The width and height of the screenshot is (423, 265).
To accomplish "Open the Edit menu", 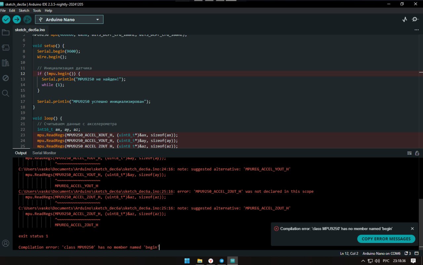I will tap(12, 11).
